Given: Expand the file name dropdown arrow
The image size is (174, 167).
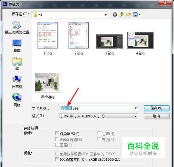Looking at the screenshot, I should click(135, 108).
